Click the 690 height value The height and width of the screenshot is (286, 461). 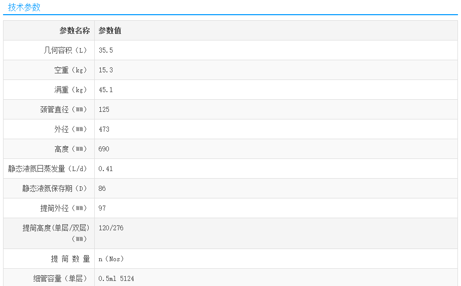tap(104, 149)
